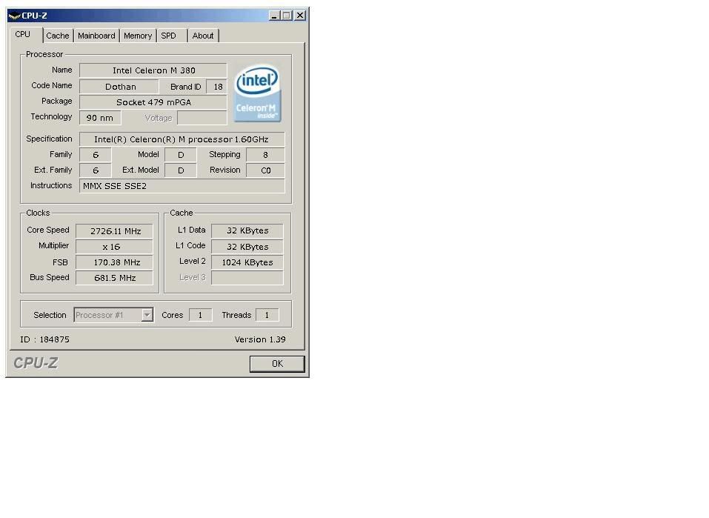Viewport: 709px width, 518px height.
Task: Click the Specification processor 1.60GHz field
Action: (182, 139)
